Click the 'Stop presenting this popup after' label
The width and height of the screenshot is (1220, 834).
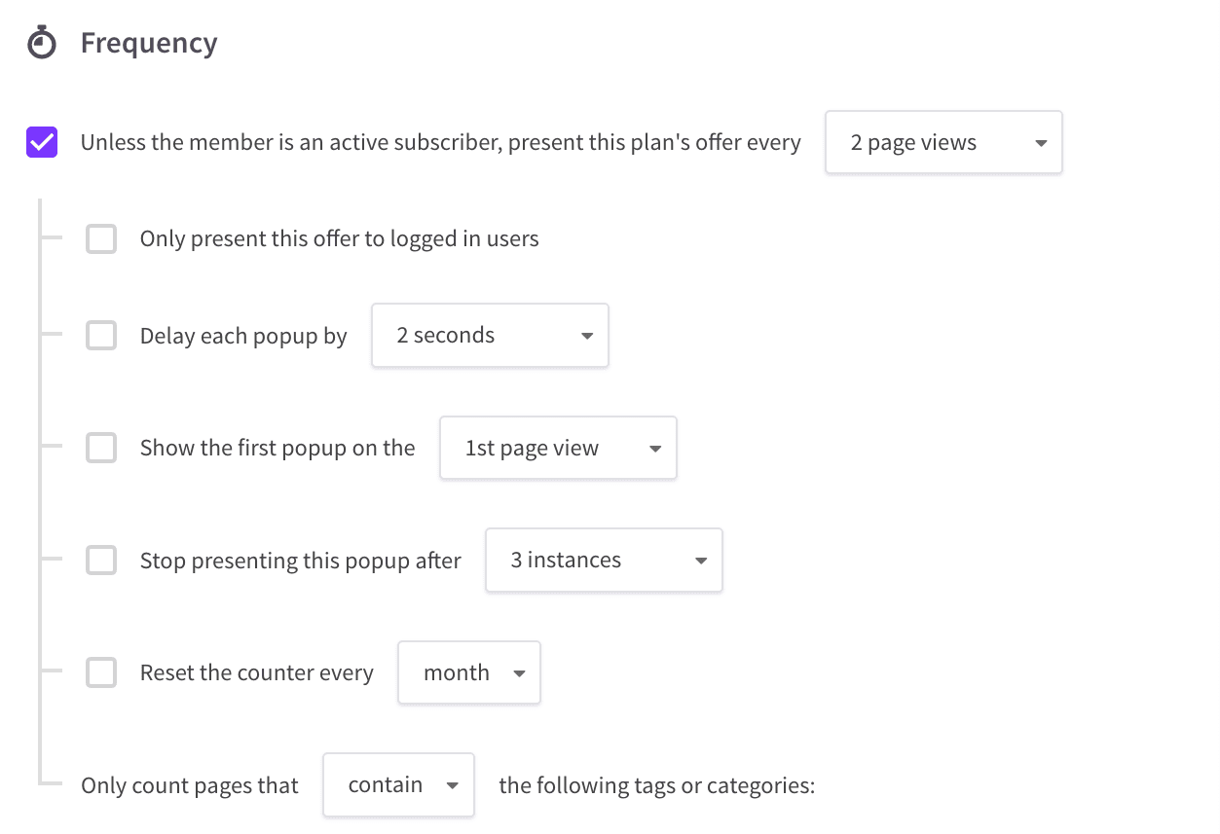pos(301,561)
